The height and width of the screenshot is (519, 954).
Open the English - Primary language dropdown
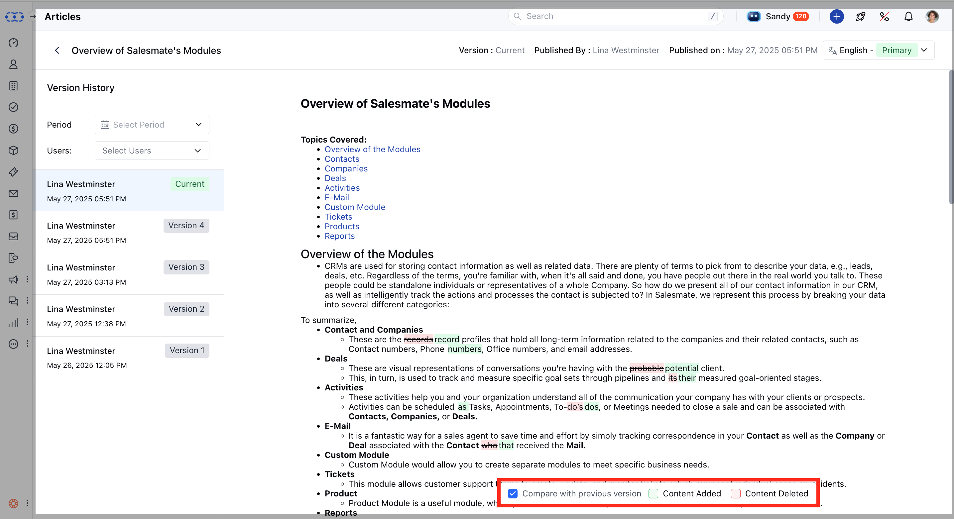[879, 51]
